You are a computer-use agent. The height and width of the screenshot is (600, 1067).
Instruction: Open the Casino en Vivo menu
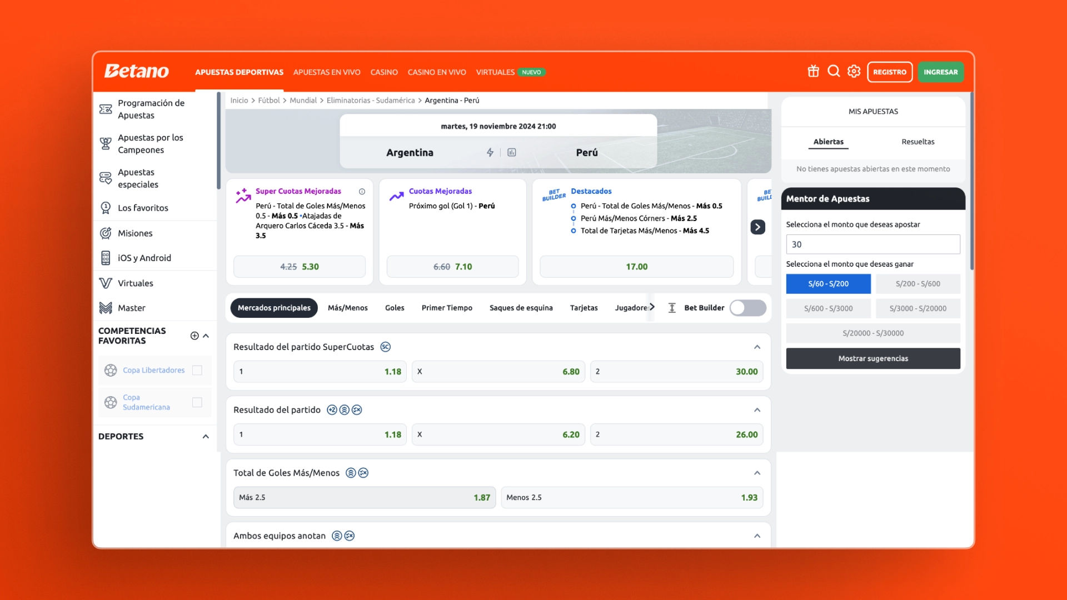(437, 72)
